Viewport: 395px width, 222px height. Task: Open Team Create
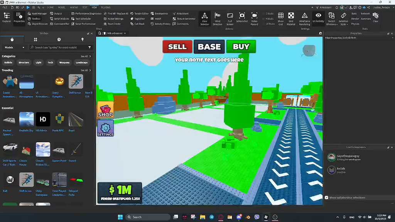[x=112, y=24]
